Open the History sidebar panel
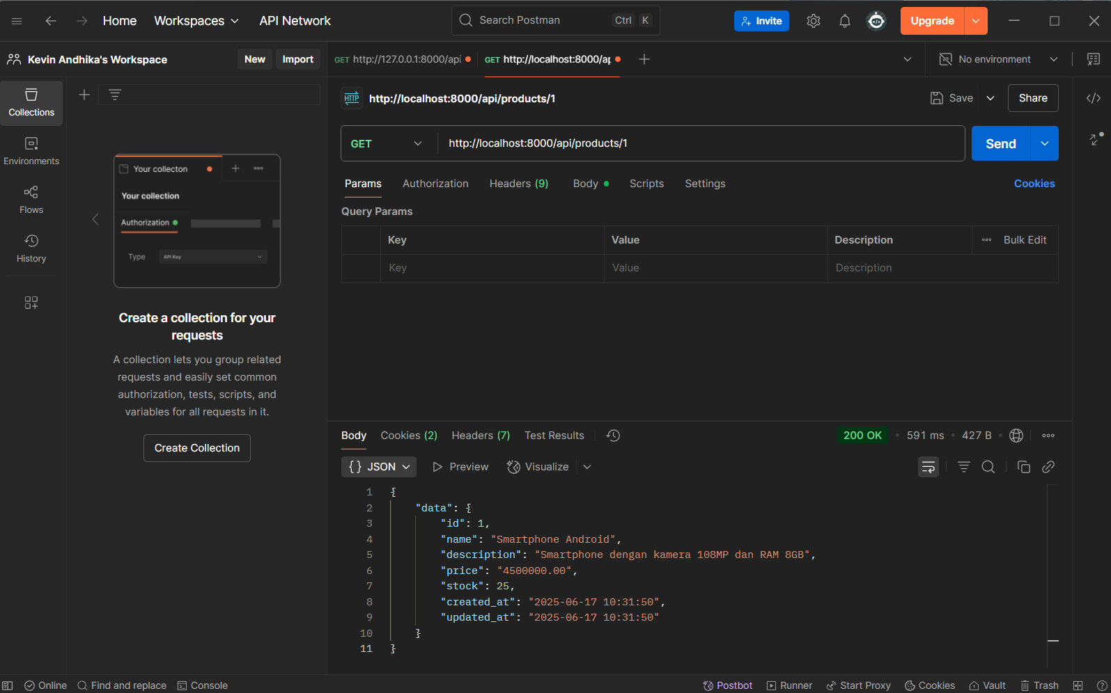 (x=31, y=248)
